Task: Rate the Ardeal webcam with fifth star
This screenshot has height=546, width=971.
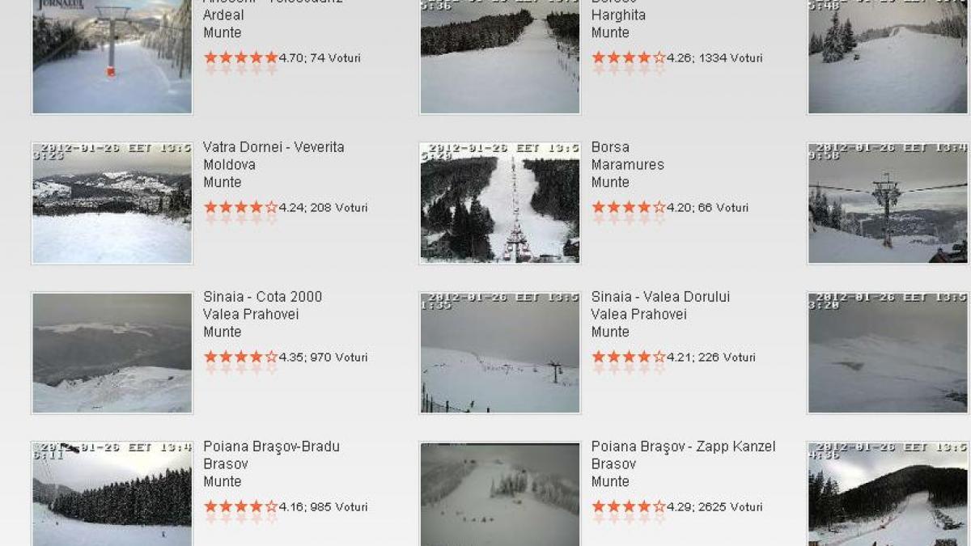Action: click(x=271, y=57)
